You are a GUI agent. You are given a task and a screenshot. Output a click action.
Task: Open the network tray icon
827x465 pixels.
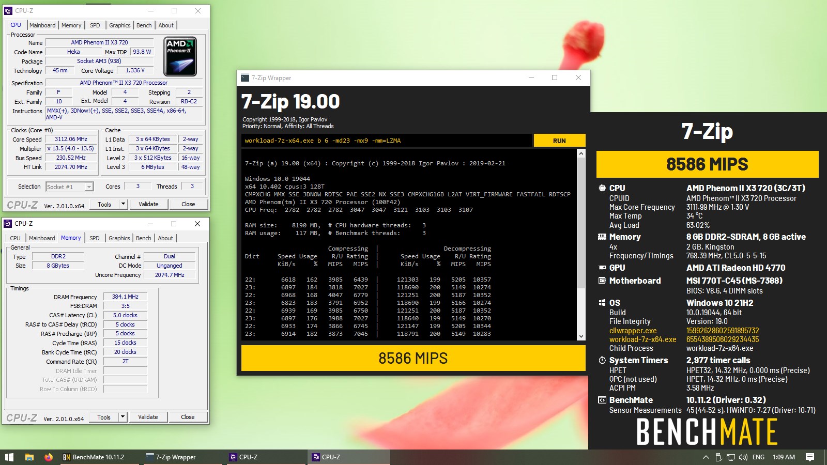pos(731,457)
